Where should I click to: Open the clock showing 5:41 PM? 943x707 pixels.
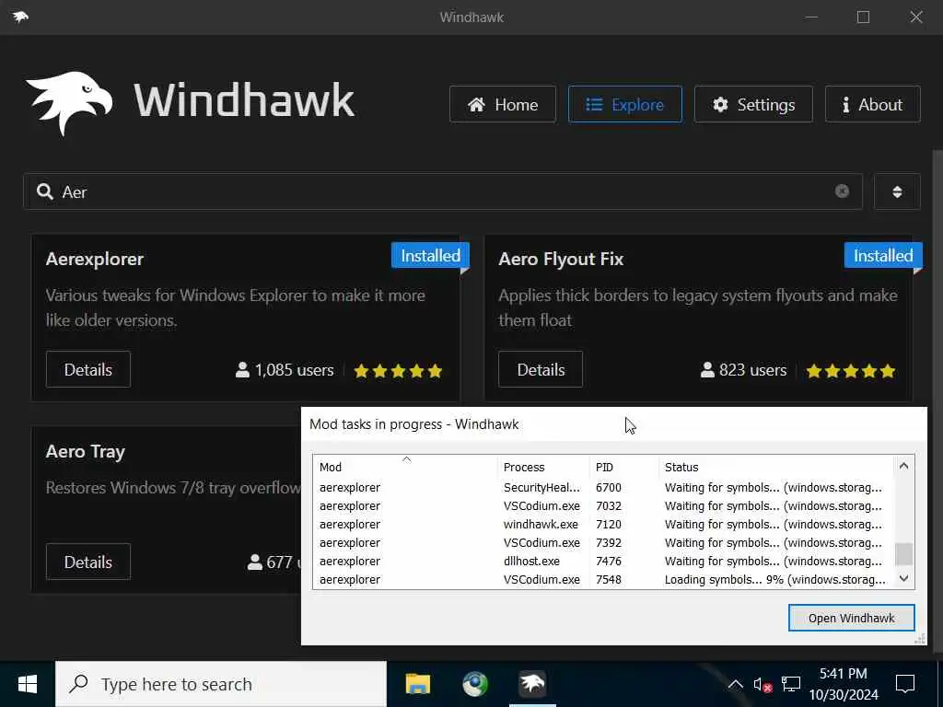point(844,684)
